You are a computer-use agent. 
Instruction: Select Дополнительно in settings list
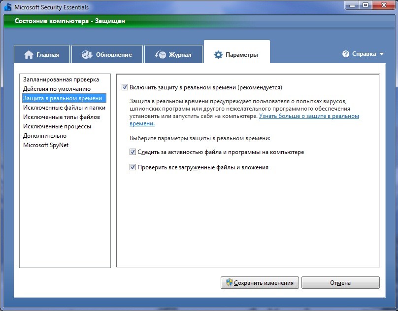point(45,136)
